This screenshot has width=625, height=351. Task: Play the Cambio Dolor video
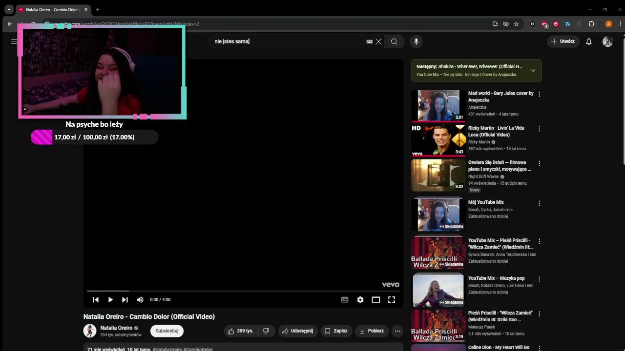(x=110, y=300)
